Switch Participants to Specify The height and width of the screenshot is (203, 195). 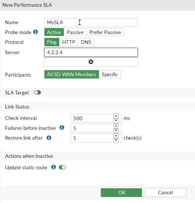(110, 74)
